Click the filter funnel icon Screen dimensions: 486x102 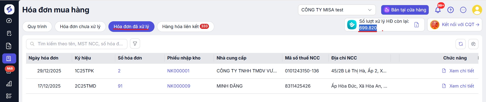[135, 44]
